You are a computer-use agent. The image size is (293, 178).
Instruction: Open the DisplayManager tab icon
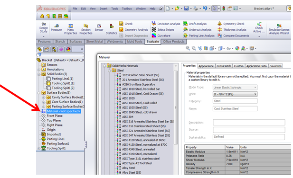coord(68,49)
